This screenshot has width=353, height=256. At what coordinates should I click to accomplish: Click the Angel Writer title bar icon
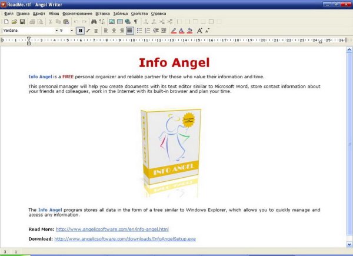3,4
